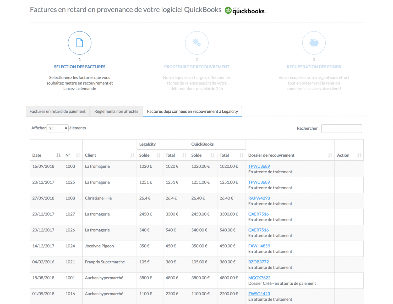Click invoice number 1027
Image resolution: width=393 pixels, height=304 pixels.
[70, 214]
